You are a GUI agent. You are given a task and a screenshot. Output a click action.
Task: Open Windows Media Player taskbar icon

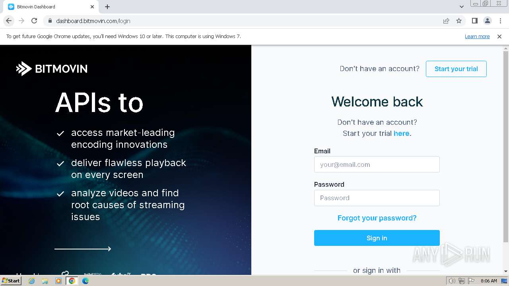58,281
